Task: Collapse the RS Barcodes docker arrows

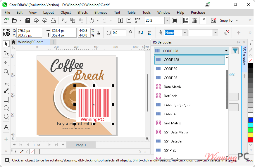Action: (x=238, y=42)
